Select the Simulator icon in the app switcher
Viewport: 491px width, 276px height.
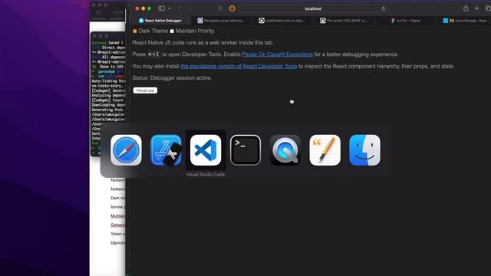pyautogui.click(x=166, y=150)
